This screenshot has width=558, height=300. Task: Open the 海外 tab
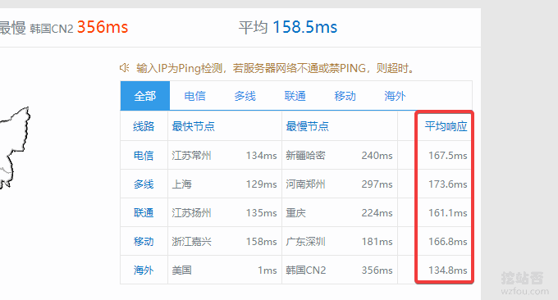tap(395, 96)
